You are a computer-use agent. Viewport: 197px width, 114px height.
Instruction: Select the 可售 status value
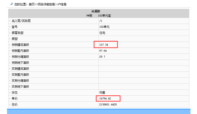[x=102, y=93]
